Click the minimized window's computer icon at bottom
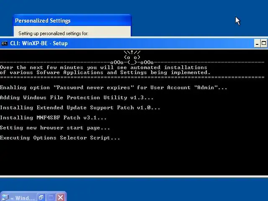 [5, 197]
